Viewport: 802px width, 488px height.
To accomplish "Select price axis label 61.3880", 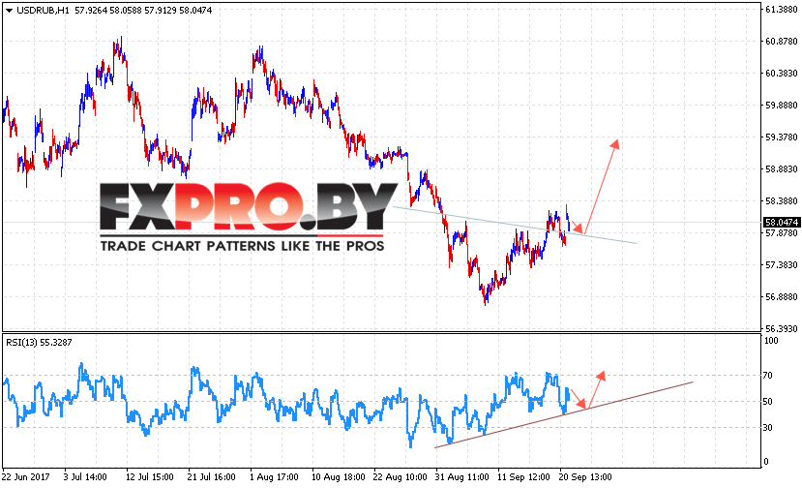I will pyautogui.click(x=781, y=10).
